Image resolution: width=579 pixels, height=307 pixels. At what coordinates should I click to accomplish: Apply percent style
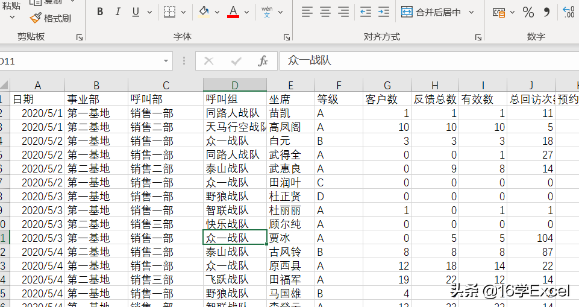pyautogui.click(x=528, y=12)
